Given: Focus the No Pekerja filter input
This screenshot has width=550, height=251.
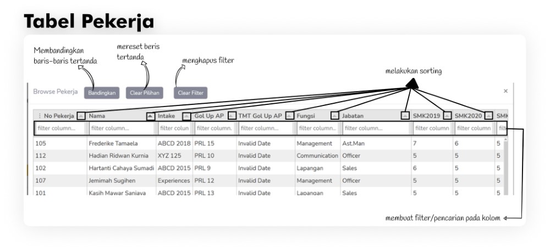Looking at the screenshot, I should click(59, 129).
